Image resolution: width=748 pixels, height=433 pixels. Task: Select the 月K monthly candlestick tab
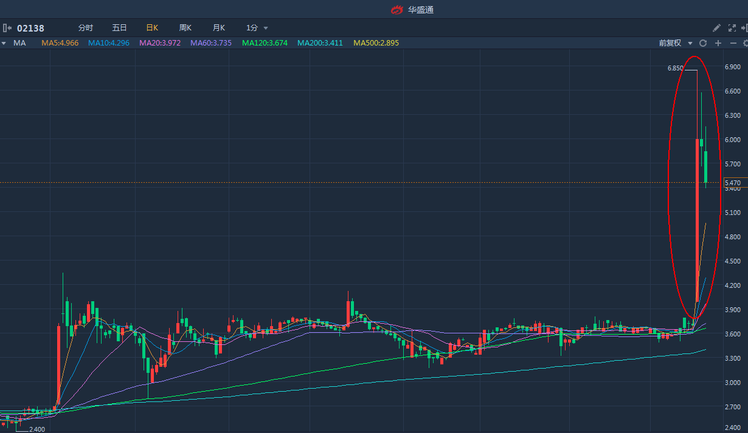pos(219,28)
